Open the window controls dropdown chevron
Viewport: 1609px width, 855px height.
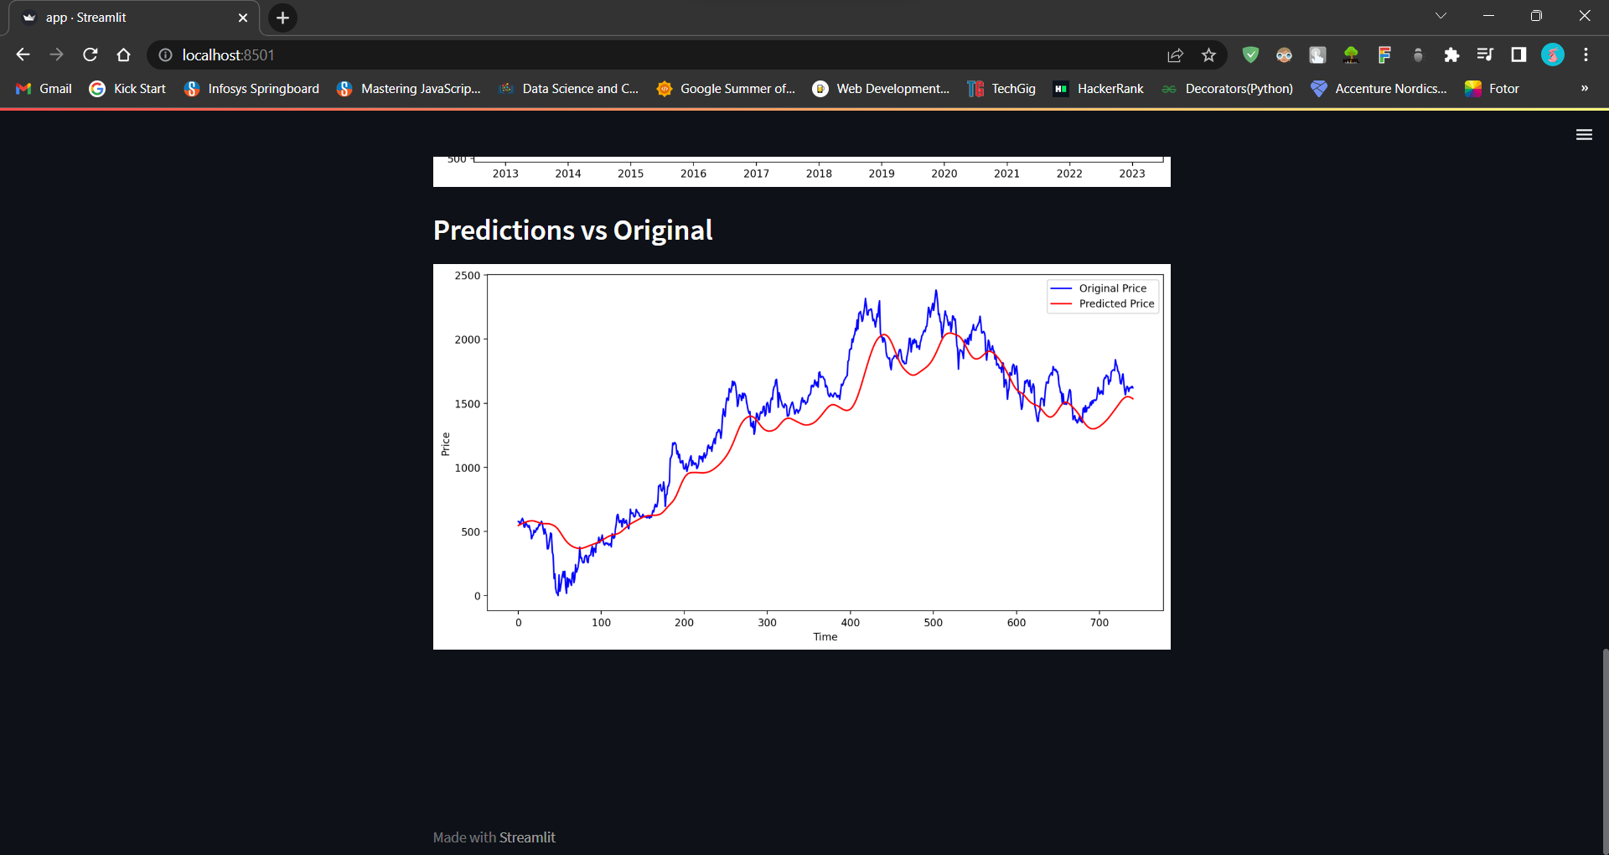(1441, 15)
